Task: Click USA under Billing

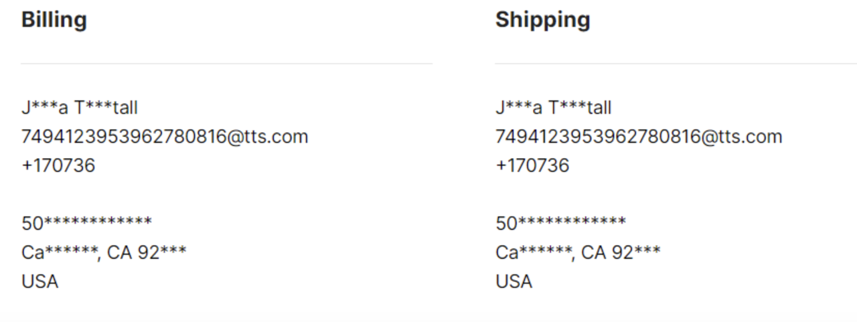Action: tap(40, 281)
